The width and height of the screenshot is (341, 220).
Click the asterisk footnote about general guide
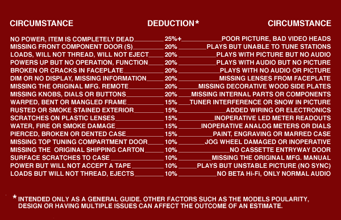161,202
